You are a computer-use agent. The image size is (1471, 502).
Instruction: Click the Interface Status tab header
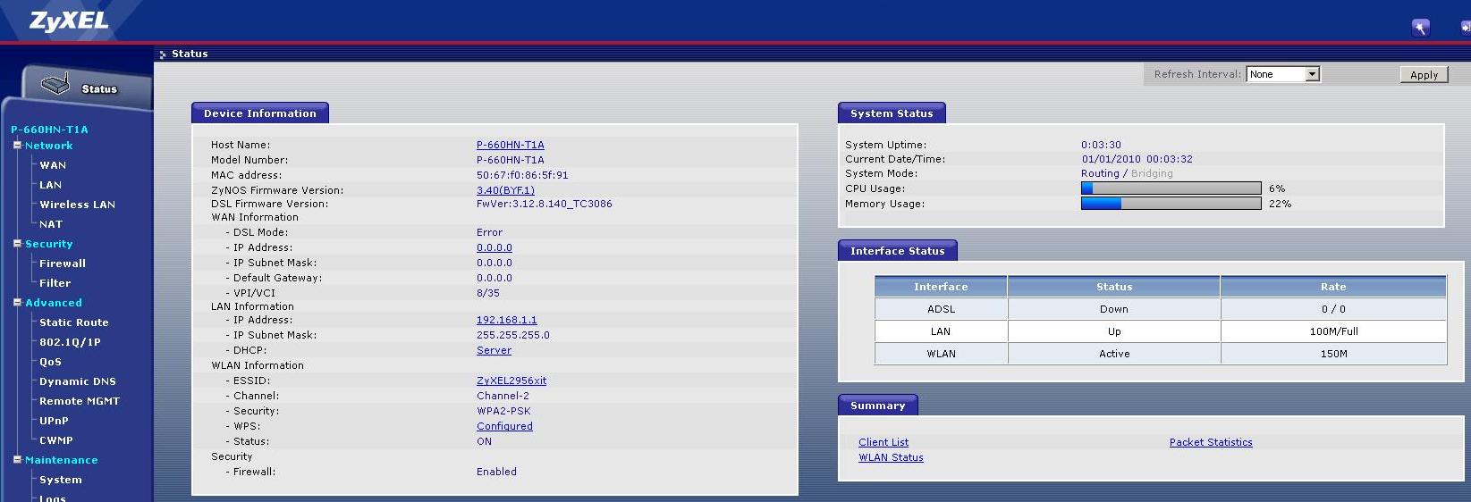click(x=897, y=250)
